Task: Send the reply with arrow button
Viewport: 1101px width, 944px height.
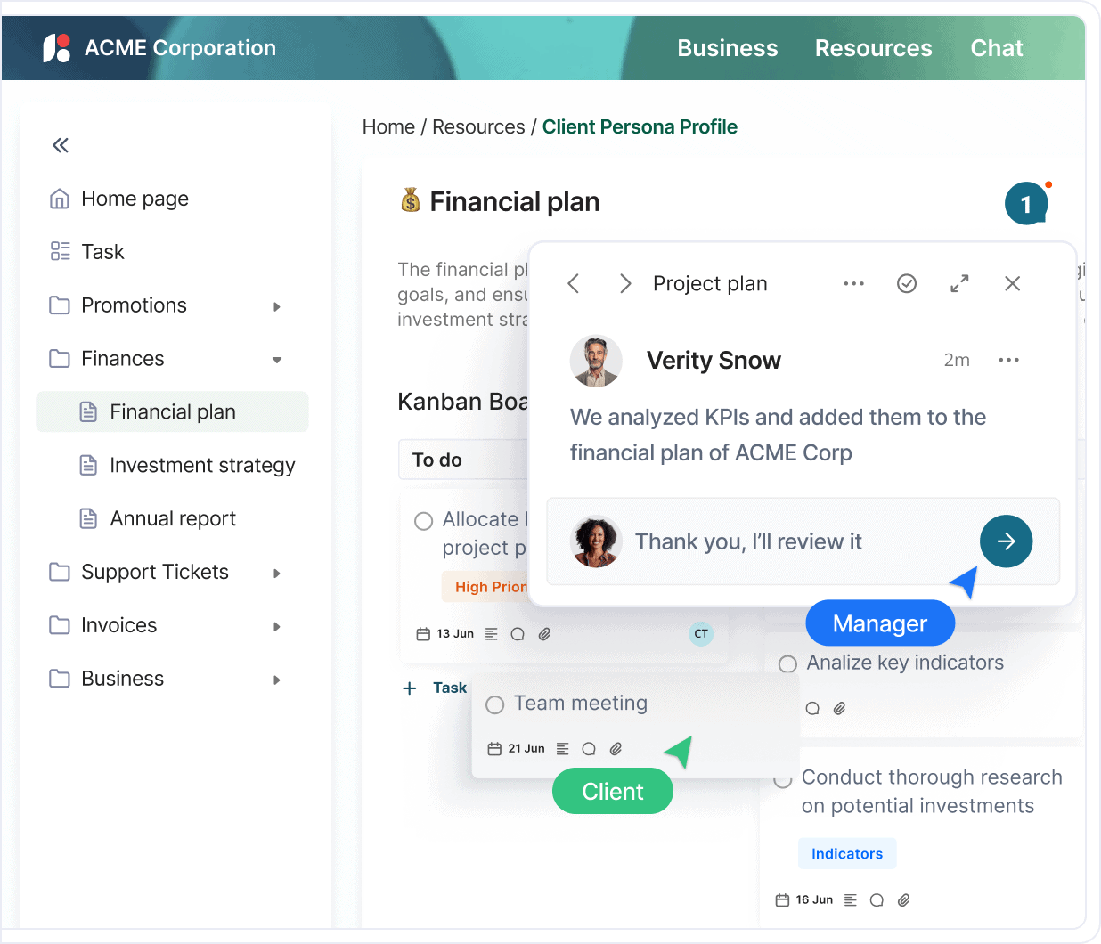Action: (x=1006, y=541)
